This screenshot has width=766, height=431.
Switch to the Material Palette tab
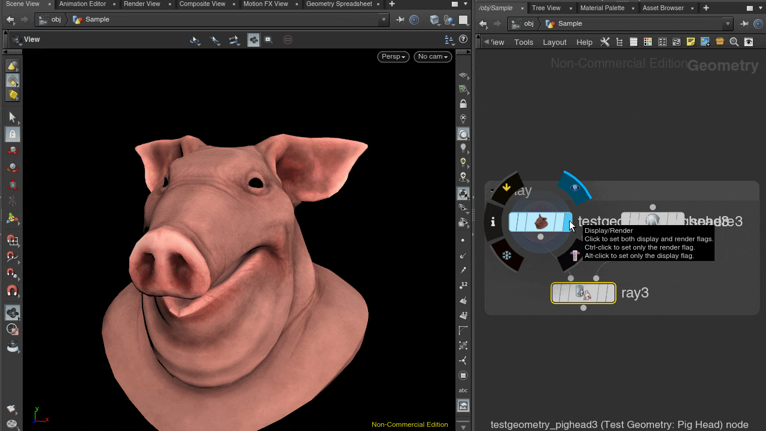point(602,8)
